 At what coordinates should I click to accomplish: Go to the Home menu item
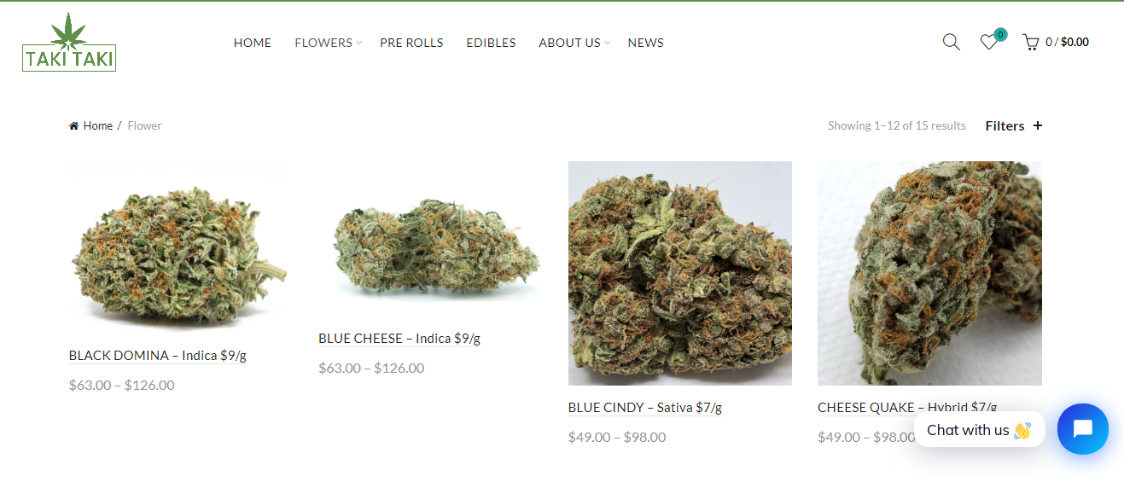[x=253, y=43]
